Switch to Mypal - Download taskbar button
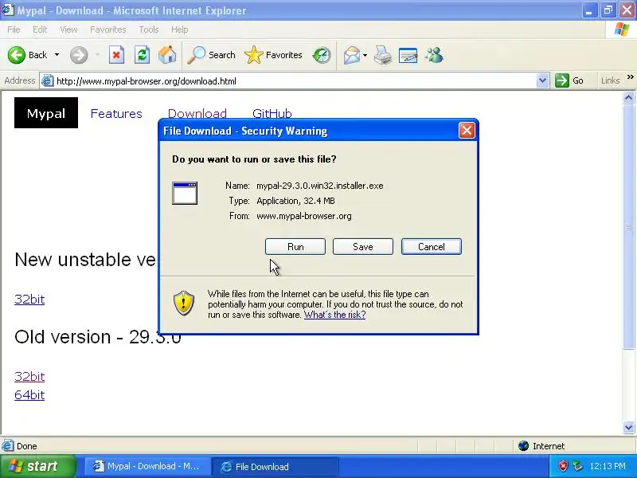The width and height of the screenshot is (637, 478). 148,466
